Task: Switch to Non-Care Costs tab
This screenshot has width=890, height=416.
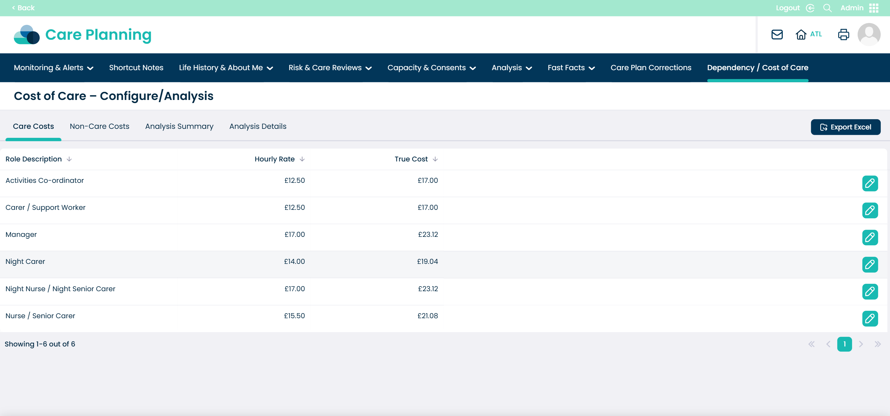Action: tap(99, 126)
